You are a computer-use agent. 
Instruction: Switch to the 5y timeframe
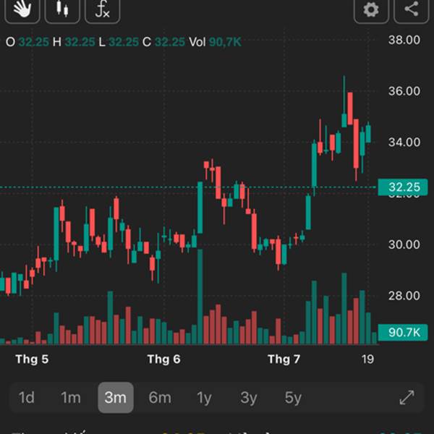click(x=293, y=397)
